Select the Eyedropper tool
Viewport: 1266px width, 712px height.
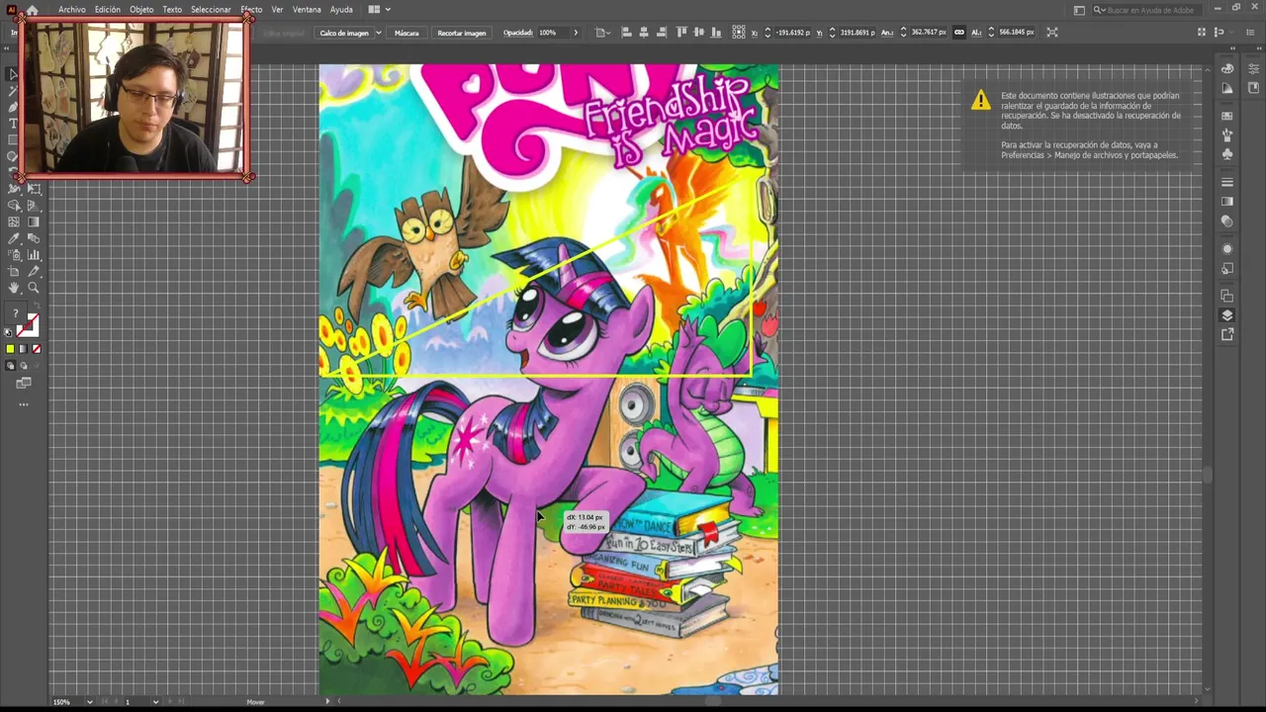click(14, 238)
